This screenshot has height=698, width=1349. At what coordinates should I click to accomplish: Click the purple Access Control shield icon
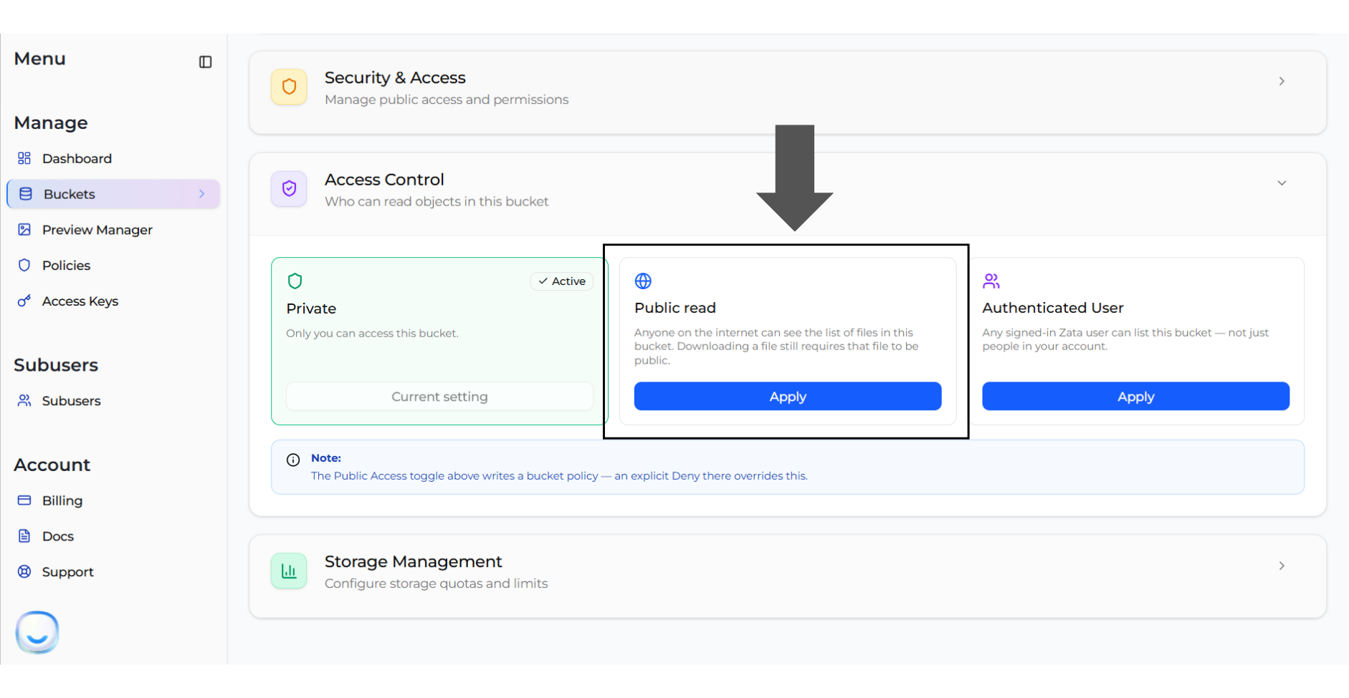click(x=289, y=188)
